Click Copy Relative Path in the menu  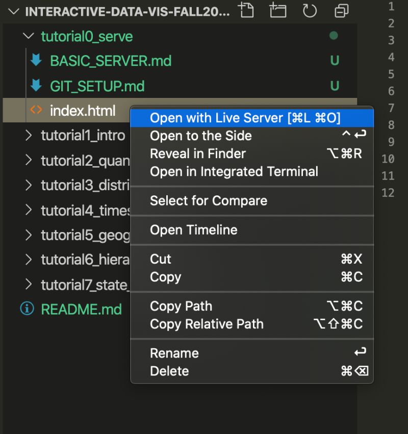[207, 324]
